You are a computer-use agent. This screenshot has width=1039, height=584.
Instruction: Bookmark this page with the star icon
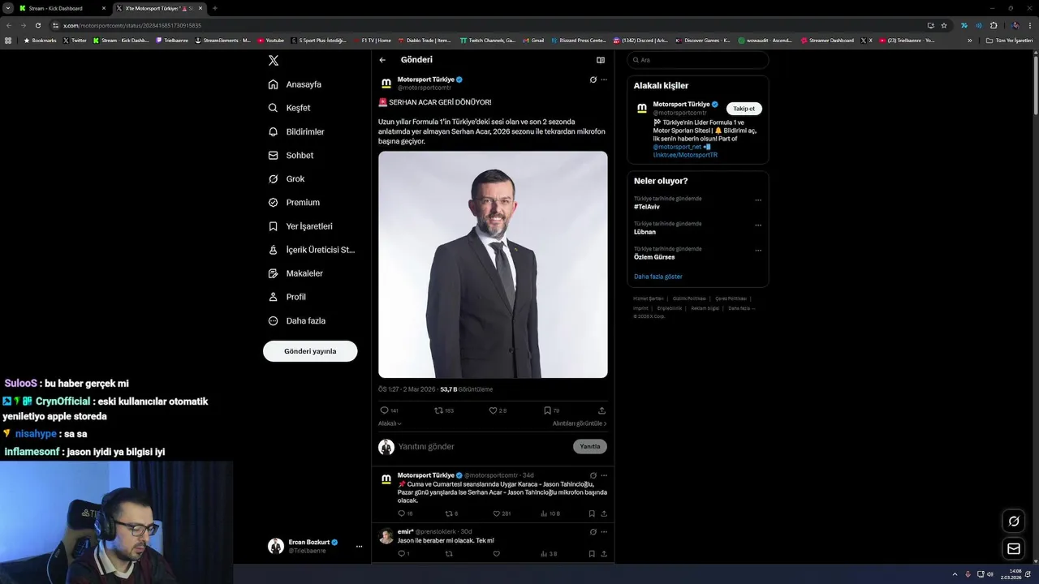pyautogui.click(x=944, y=25)
